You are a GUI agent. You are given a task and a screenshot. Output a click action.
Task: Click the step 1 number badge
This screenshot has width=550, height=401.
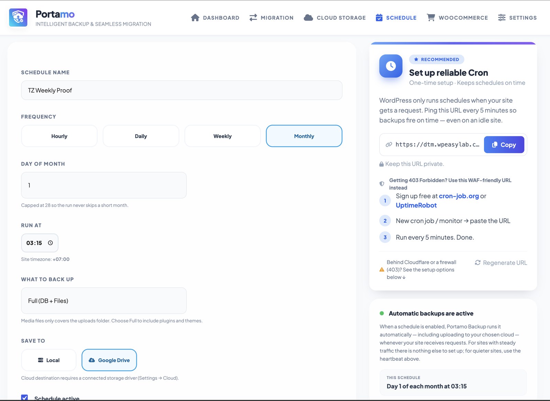click(385, 201)
